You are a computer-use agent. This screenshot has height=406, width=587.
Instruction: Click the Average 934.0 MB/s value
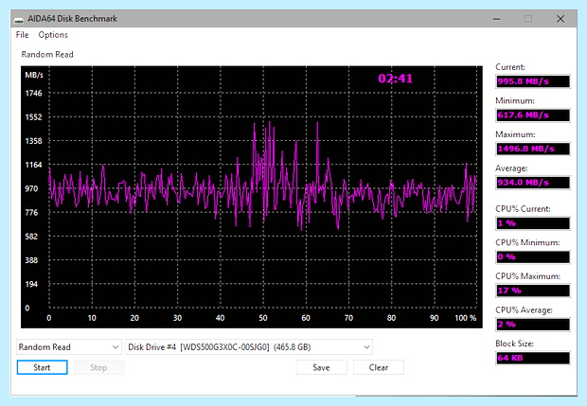(x=533, y=183)
